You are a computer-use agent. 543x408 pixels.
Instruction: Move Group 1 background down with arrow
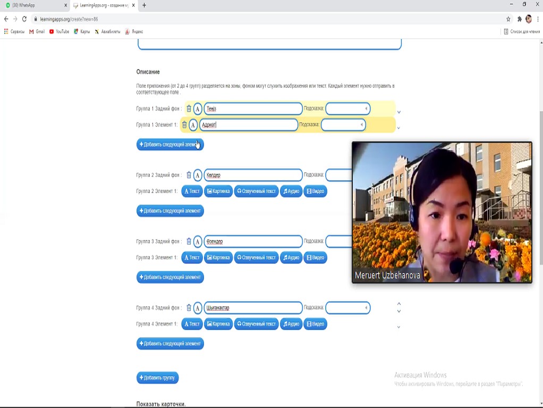click(x=399, y=112)
